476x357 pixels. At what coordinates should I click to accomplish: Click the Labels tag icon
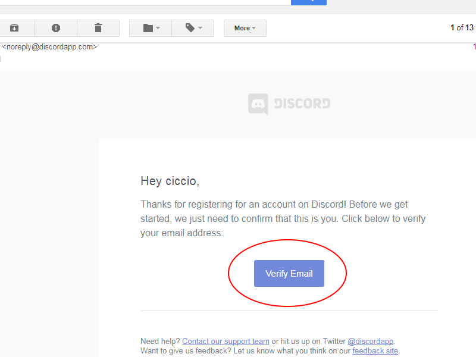[190, 27]
